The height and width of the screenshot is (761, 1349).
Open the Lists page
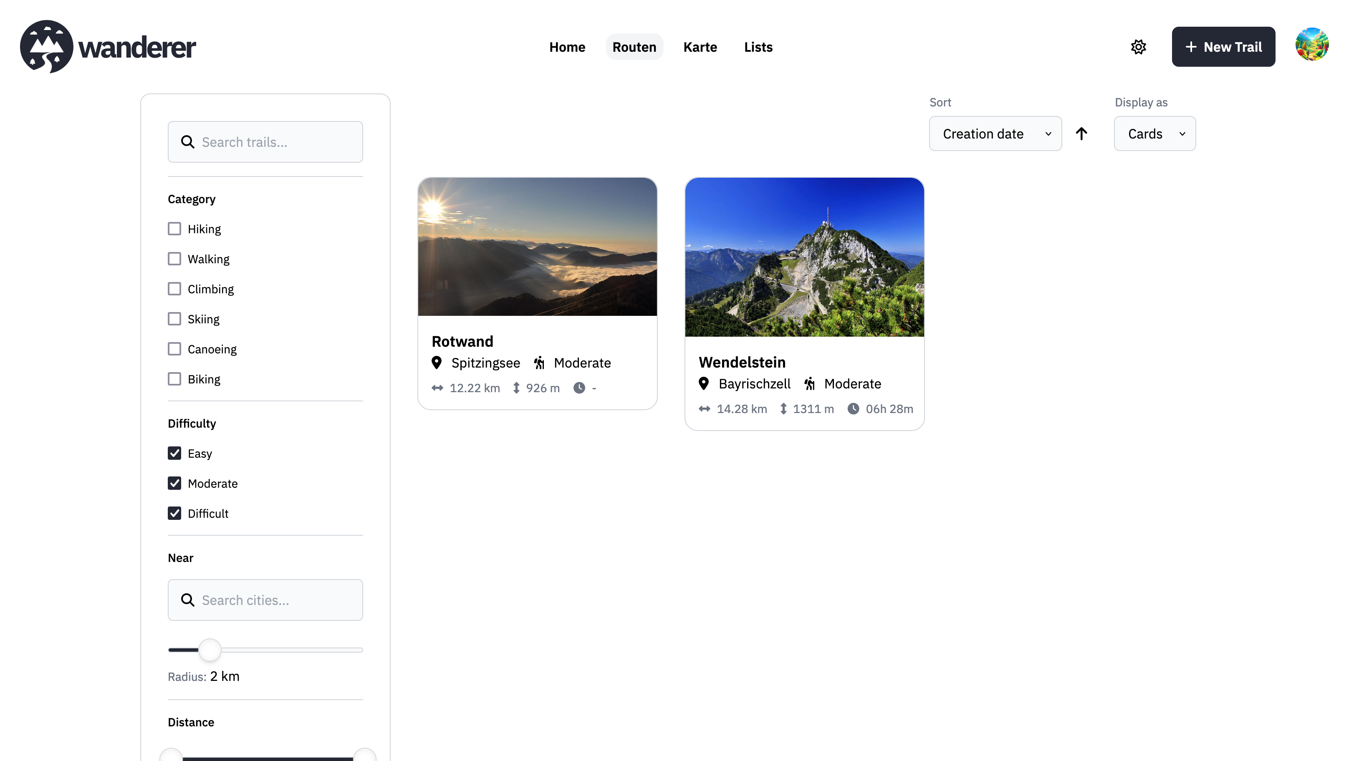[x=758, y=47]
